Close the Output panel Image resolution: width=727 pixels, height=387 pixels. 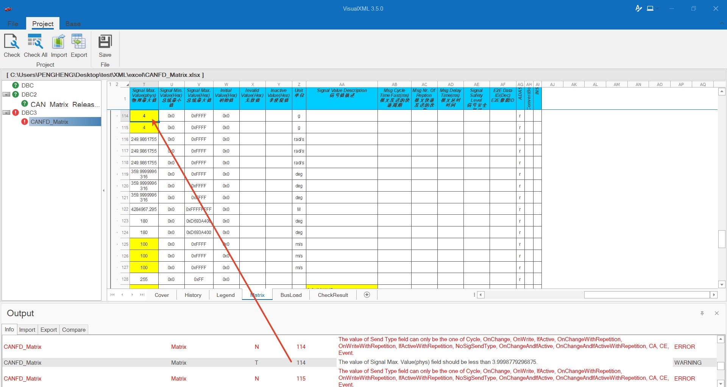[716, 313]
